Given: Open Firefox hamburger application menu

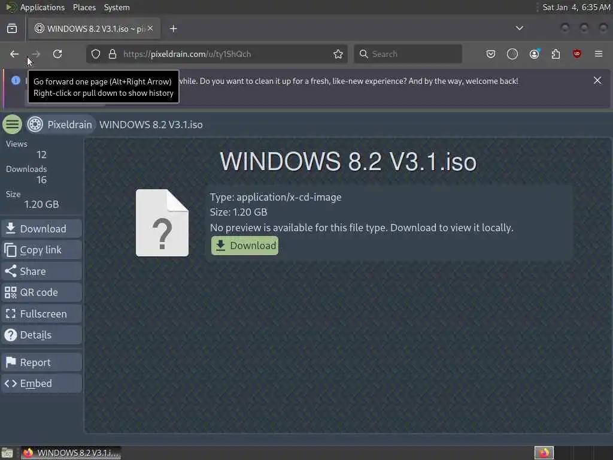Looking at the screenshot, I should point(599,54).
